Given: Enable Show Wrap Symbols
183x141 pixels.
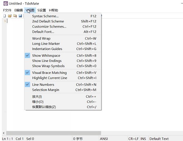Looking at the screenshot, I should tap(63, 66).
